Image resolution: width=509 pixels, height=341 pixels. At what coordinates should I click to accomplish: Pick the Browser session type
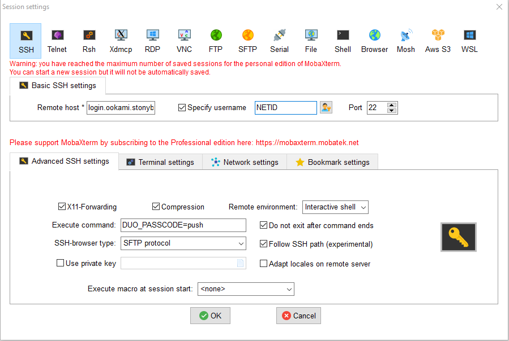374,41
